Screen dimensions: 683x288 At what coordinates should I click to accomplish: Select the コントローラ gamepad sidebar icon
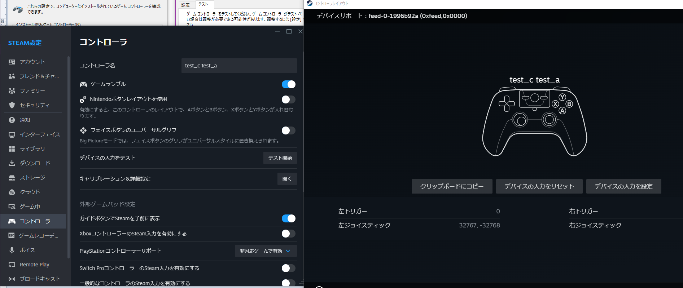pos(12,221)
